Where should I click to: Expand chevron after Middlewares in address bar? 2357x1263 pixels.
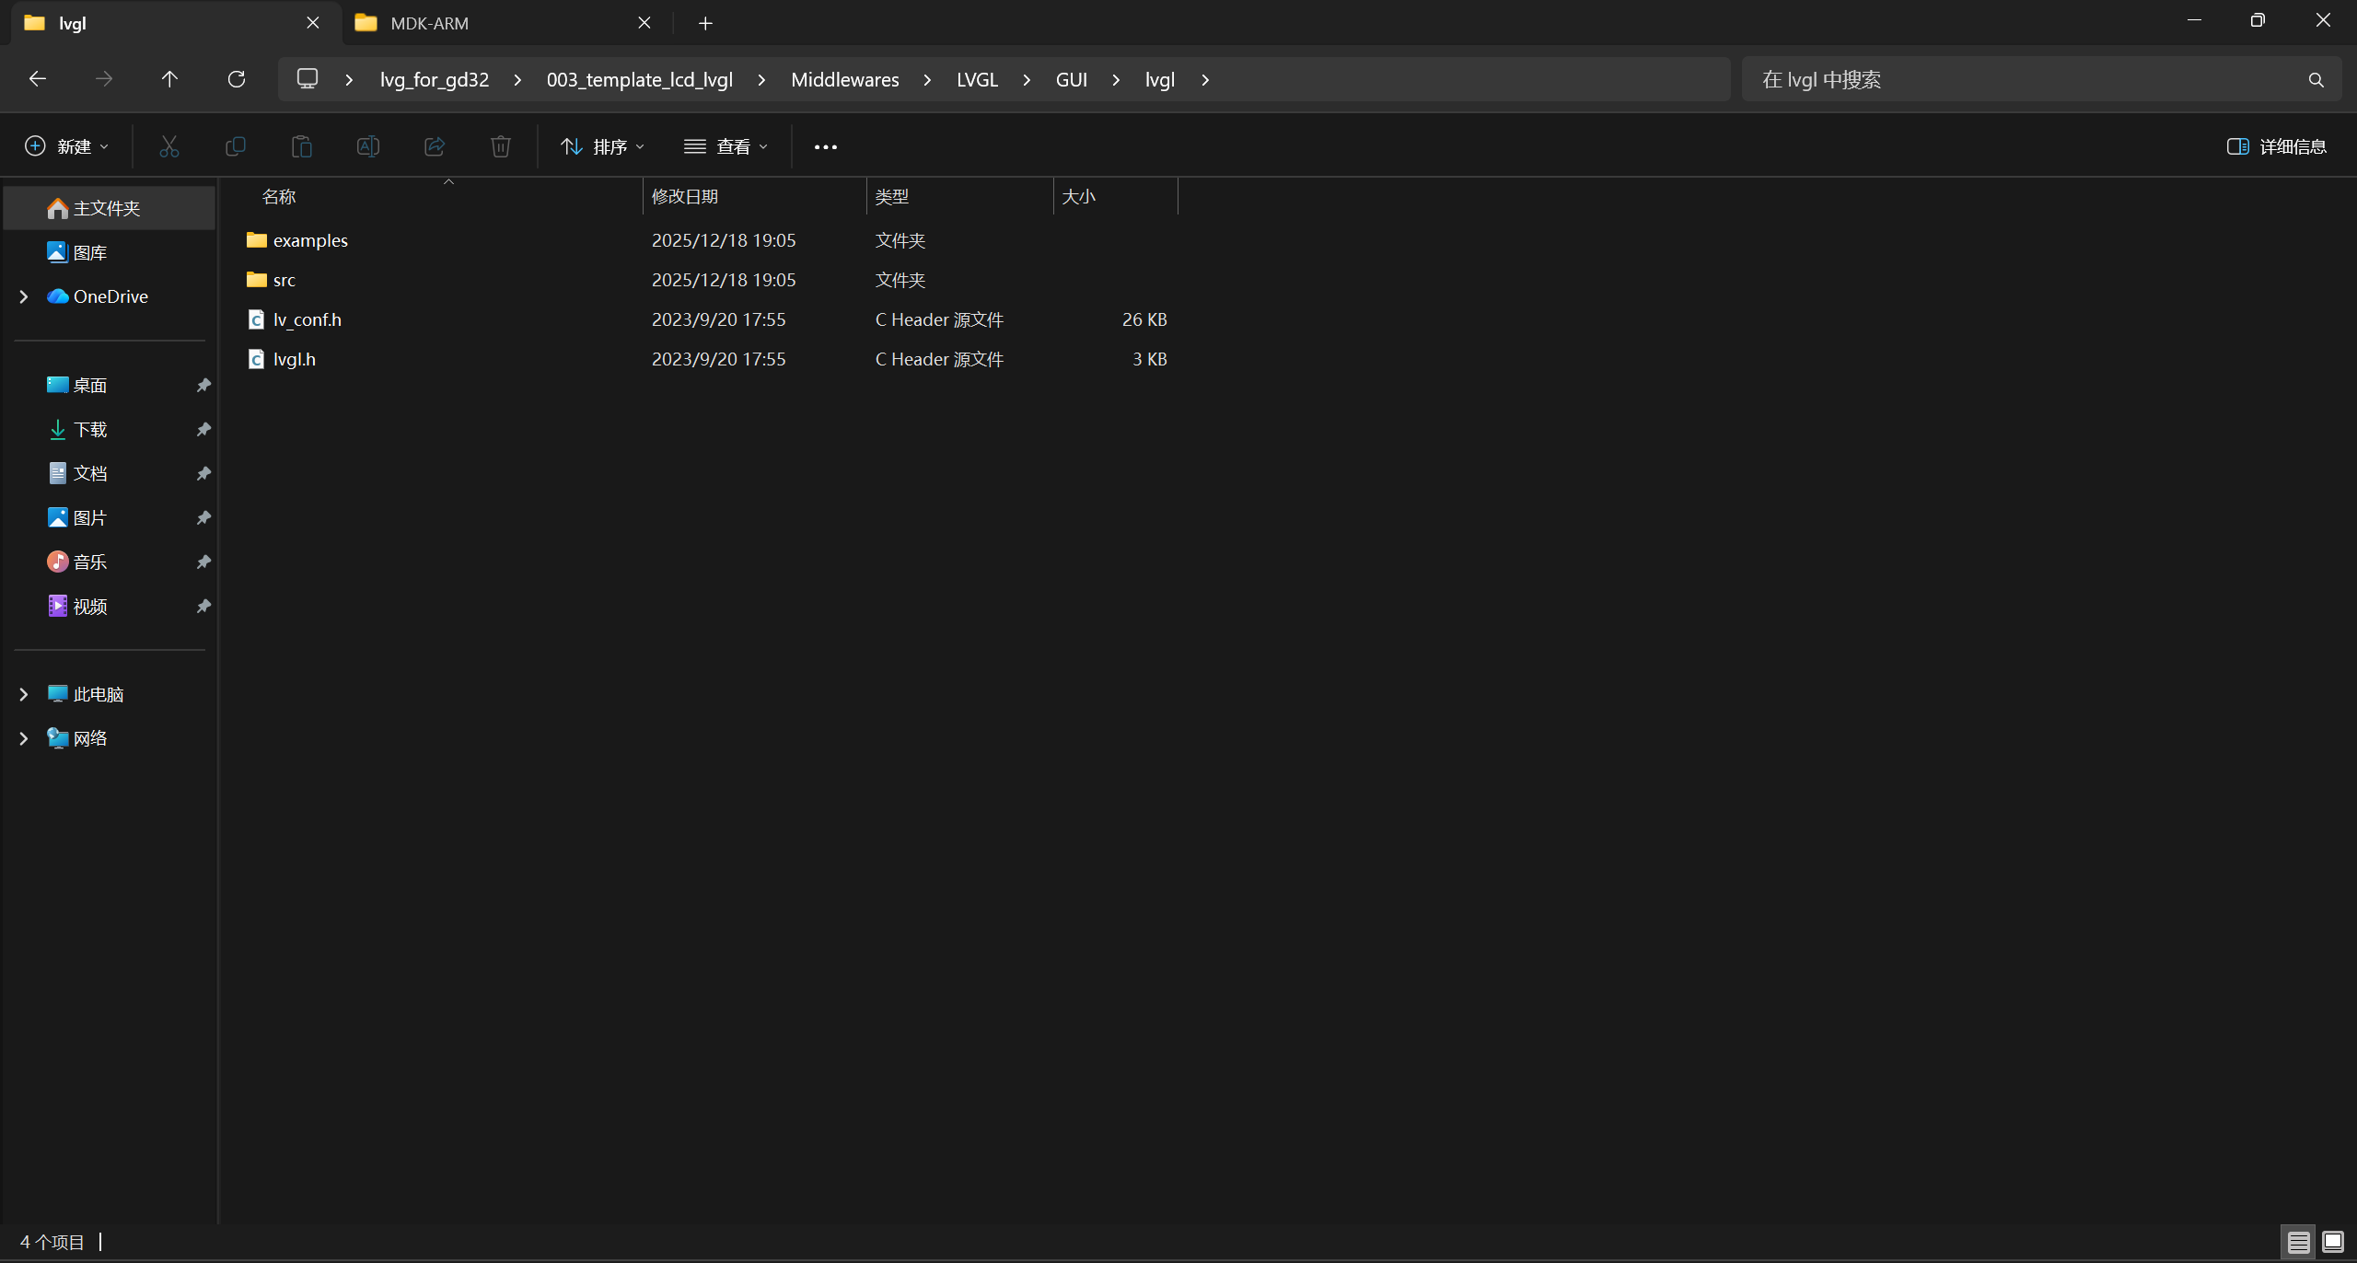[927, 80]
